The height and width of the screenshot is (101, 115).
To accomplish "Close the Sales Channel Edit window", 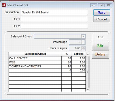I will tap(108, 5).
